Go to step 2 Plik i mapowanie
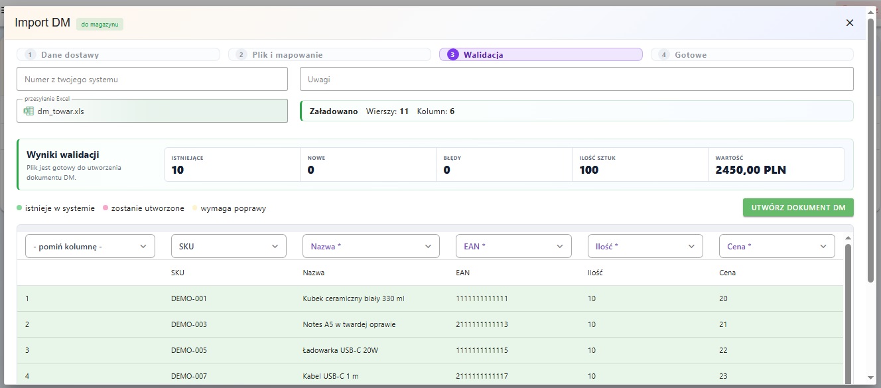Viewport: 881px width, 388px height. (x=330, y=55)
